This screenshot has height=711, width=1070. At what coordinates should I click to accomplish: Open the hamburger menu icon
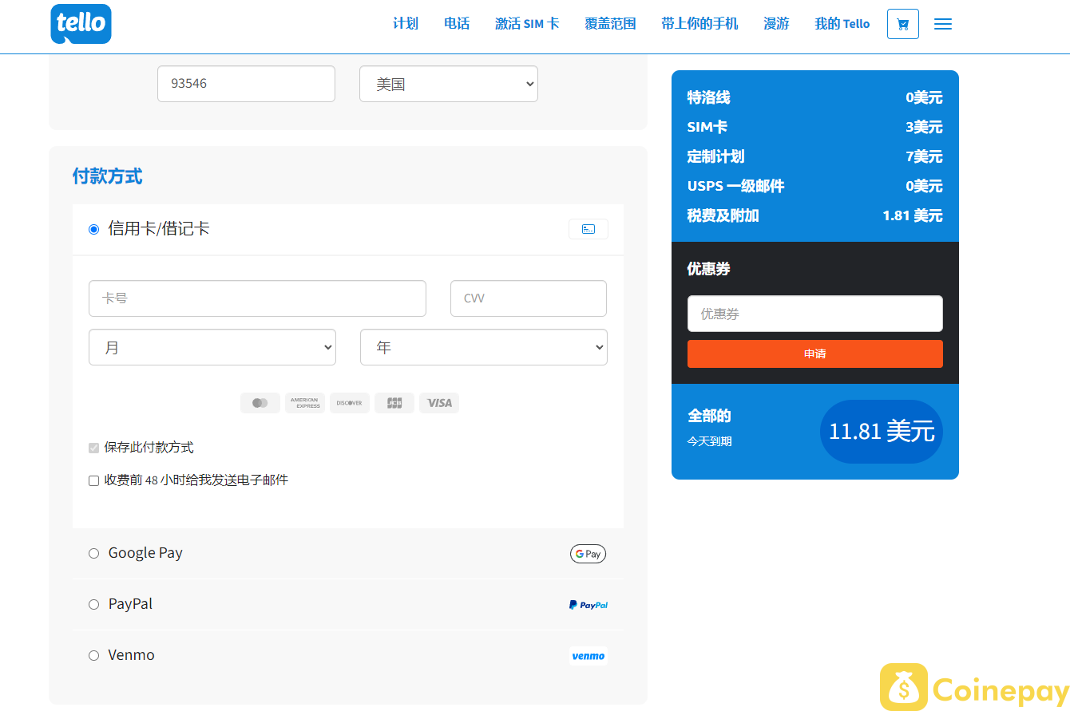(x=943, y=24)
